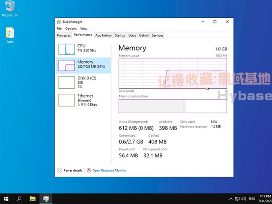Screen dimensions: 272x204
Task: Select Disk 0 (C:) in sidebar
Action: [83, 82]
